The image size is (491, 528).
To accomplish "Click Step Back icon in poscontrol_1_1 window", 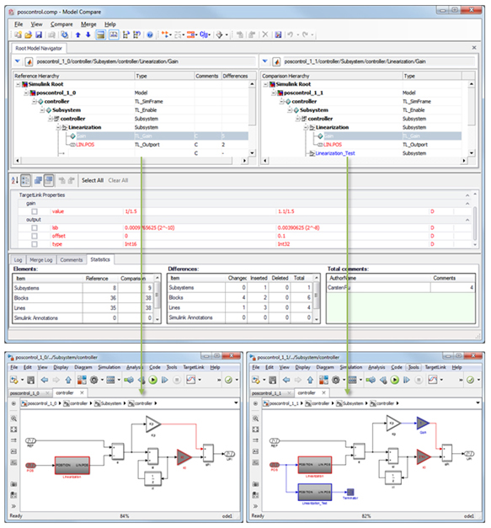I will [383, 380].
